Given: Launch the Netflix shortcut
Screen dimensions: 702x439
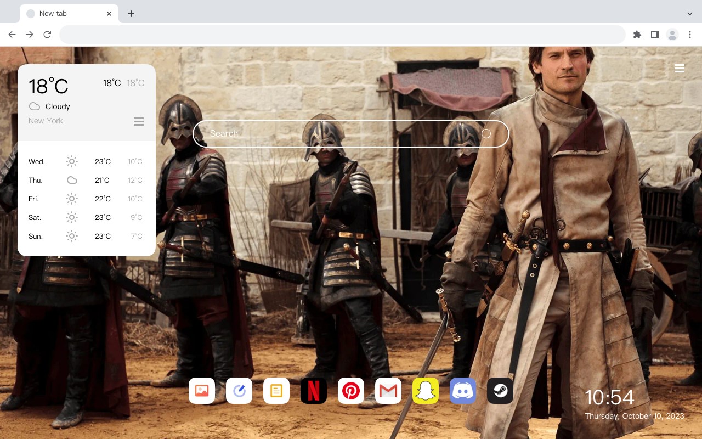Looking at the screenshot, I should click(x=314, y=391).
